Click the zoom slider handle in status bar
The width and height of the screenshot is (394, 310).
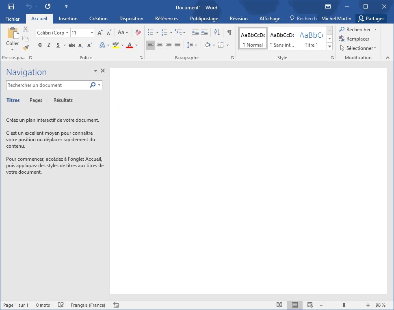[344, 305]
